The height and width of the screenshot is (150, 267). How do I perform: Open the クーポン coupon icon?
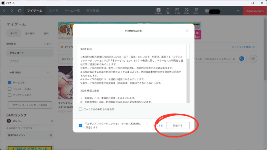(x=177, y=11)
